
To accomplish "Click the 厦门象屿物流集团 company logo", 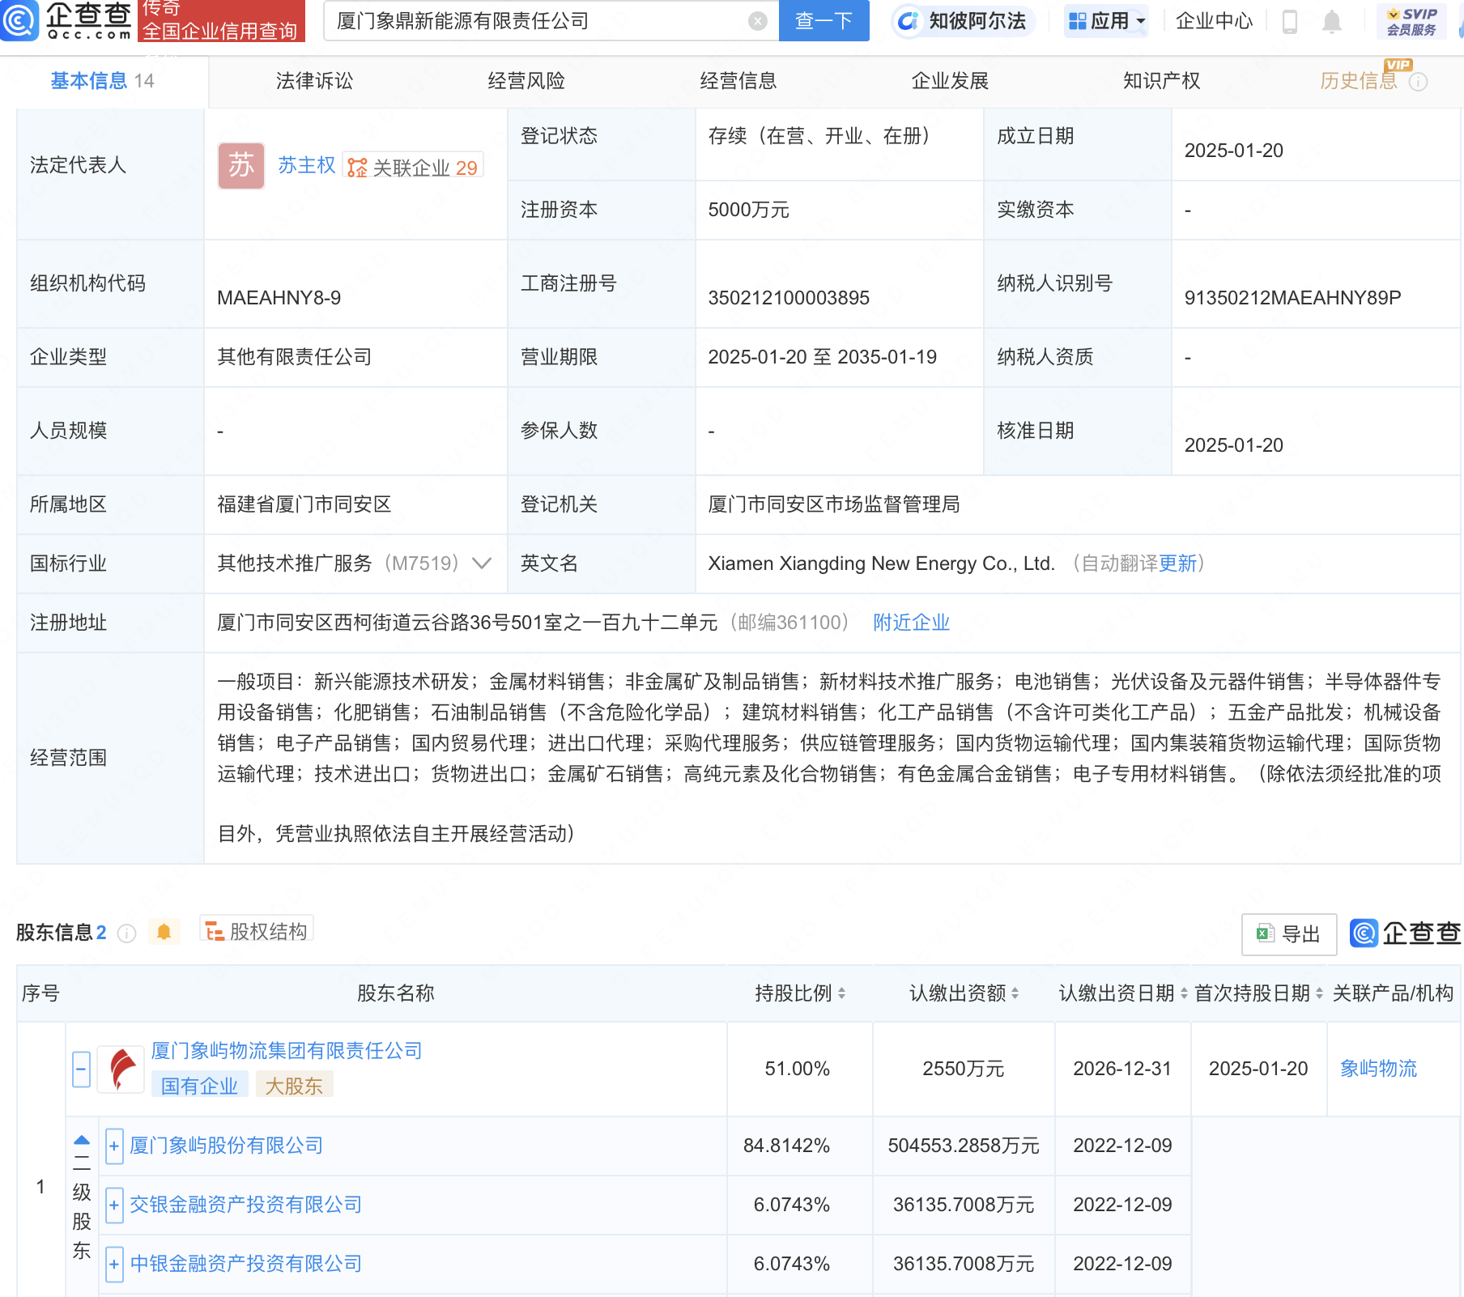I will click(x=121, y=1069).
